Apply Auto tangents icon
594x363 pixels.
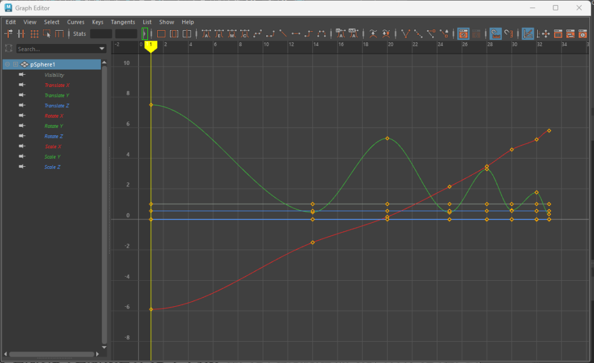coord(207,34)
